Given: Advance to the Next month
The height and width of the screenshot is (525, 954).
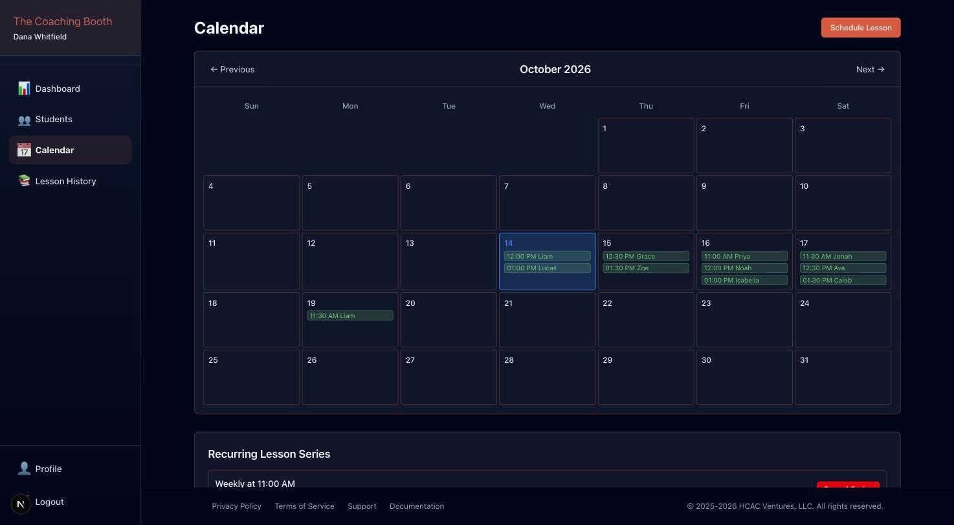Looking at the screenshot, I should coord(871,69).
